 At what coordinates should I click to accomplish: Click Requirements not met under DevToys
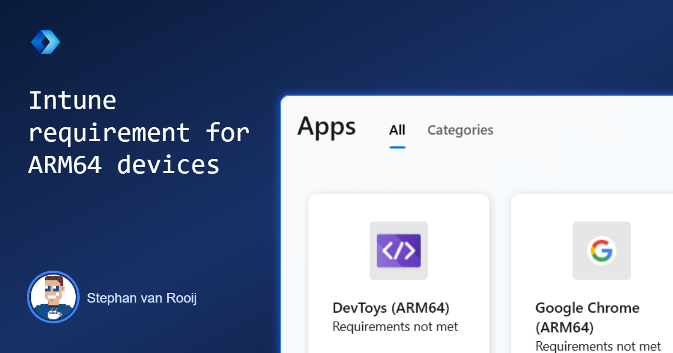(395, 327)
